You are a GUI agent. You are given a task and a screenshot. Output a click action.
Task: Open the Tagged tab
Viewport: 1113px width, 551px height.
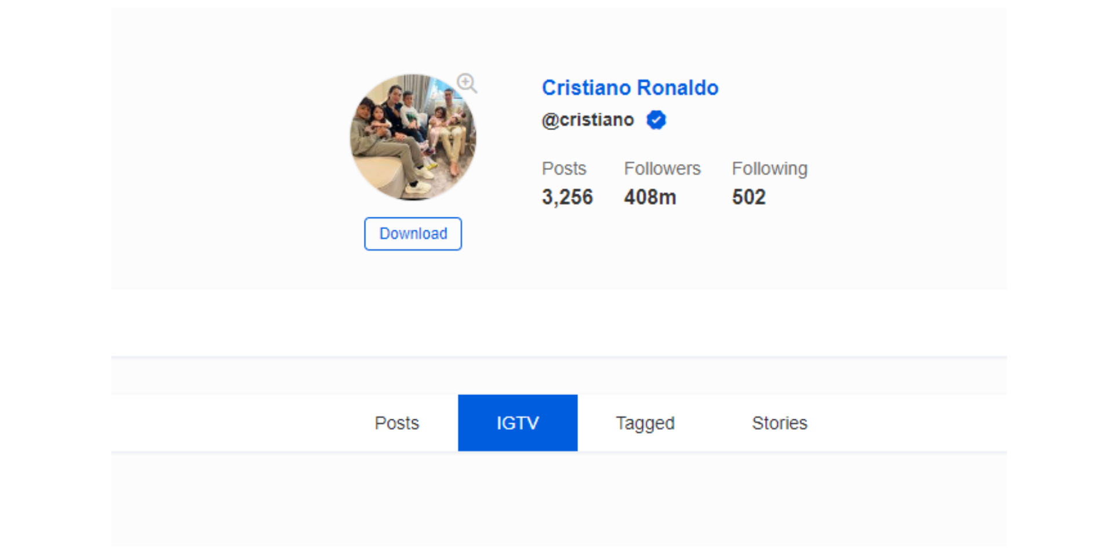point(645,423)
